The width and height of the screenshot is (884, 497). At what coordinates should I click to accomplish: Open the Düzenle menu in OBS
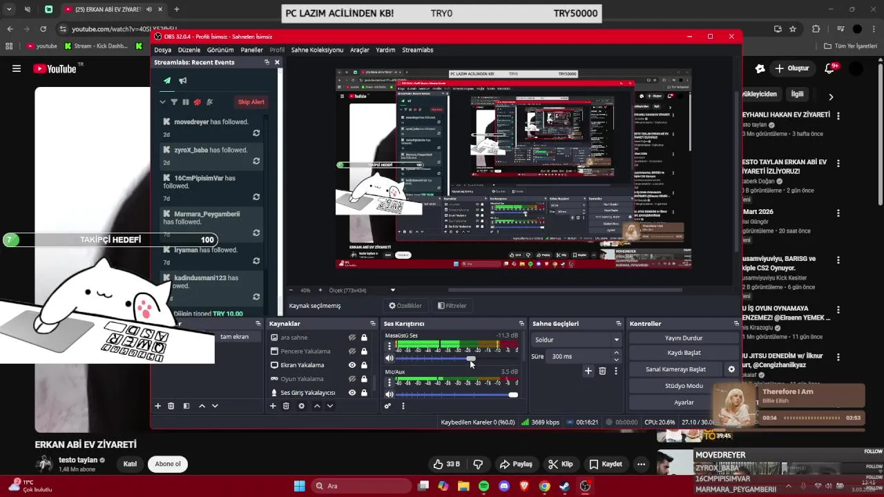tap(189, 50)
